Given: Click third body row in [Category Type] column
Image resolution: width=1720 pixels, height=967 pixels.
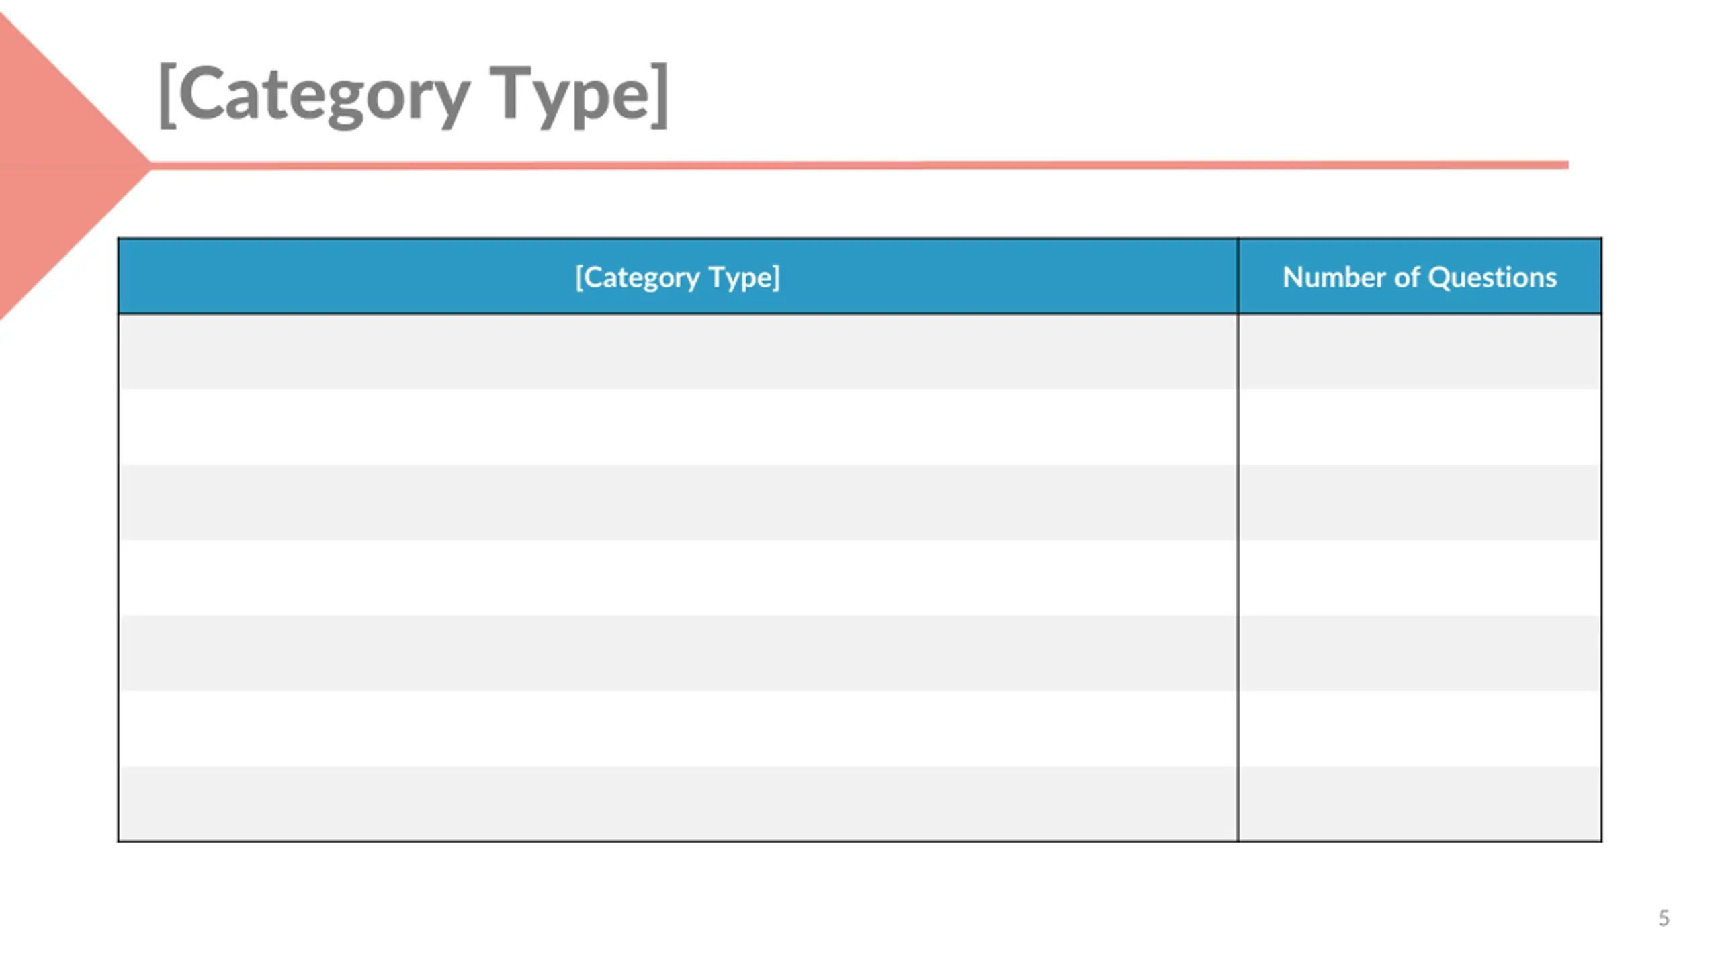Looking at the screenshot, I should (x=678, y=502).
